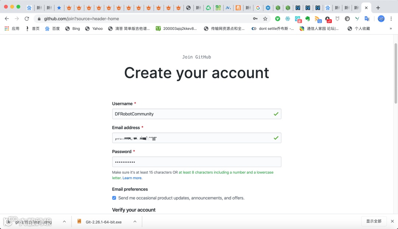Reload the GitHub join page

tap(27, 18)
